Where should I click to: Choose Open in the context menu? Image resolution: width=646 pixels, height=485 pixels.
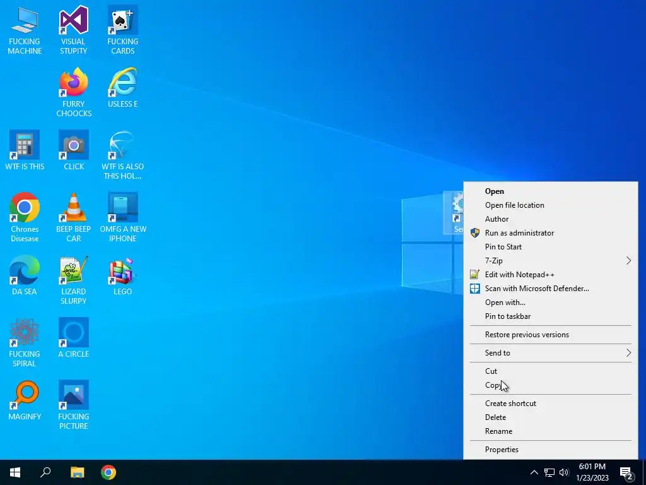[x=550, y=191]
